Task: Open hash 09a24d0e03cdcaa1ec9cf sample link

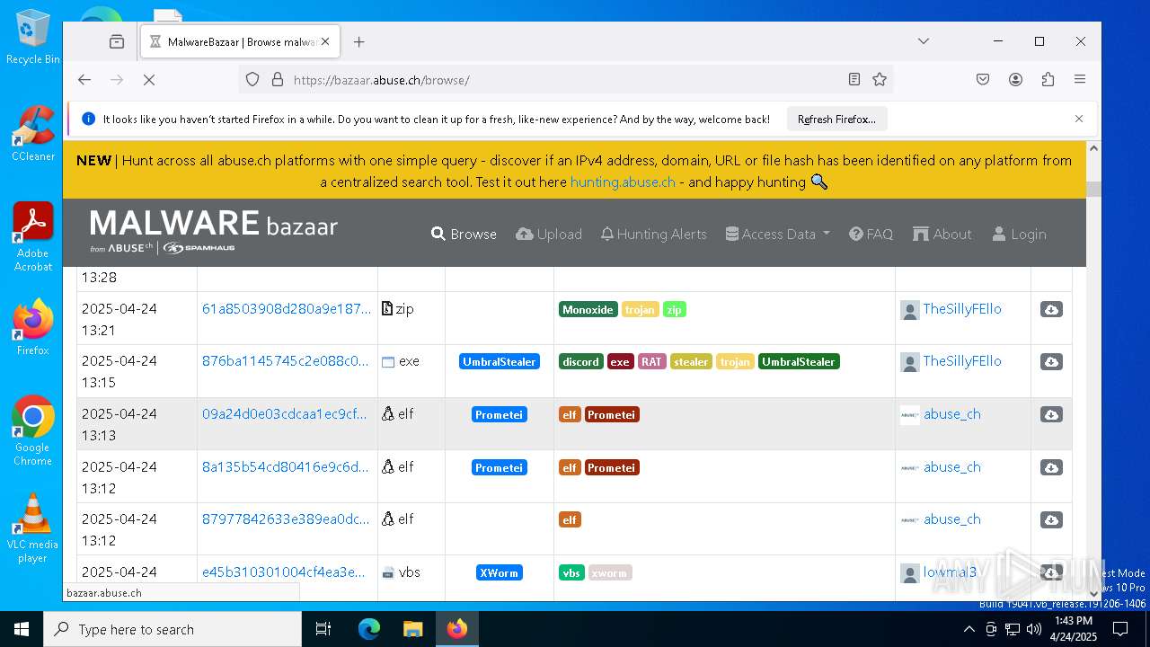Action: click(284, 413)
